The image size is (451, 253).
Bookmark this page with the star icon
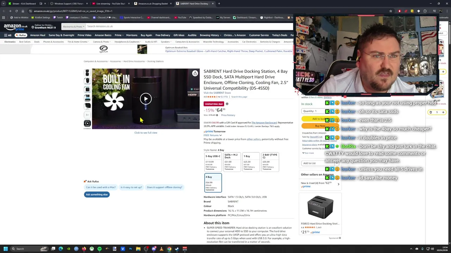click(x=390, y=11)
